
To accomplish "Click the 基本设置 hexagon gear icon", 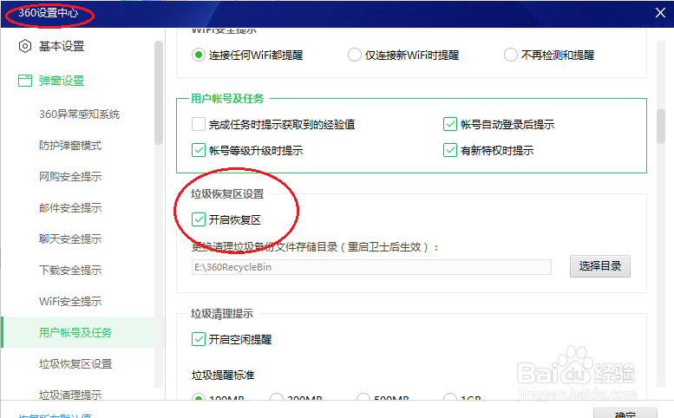I will (25, 46).
